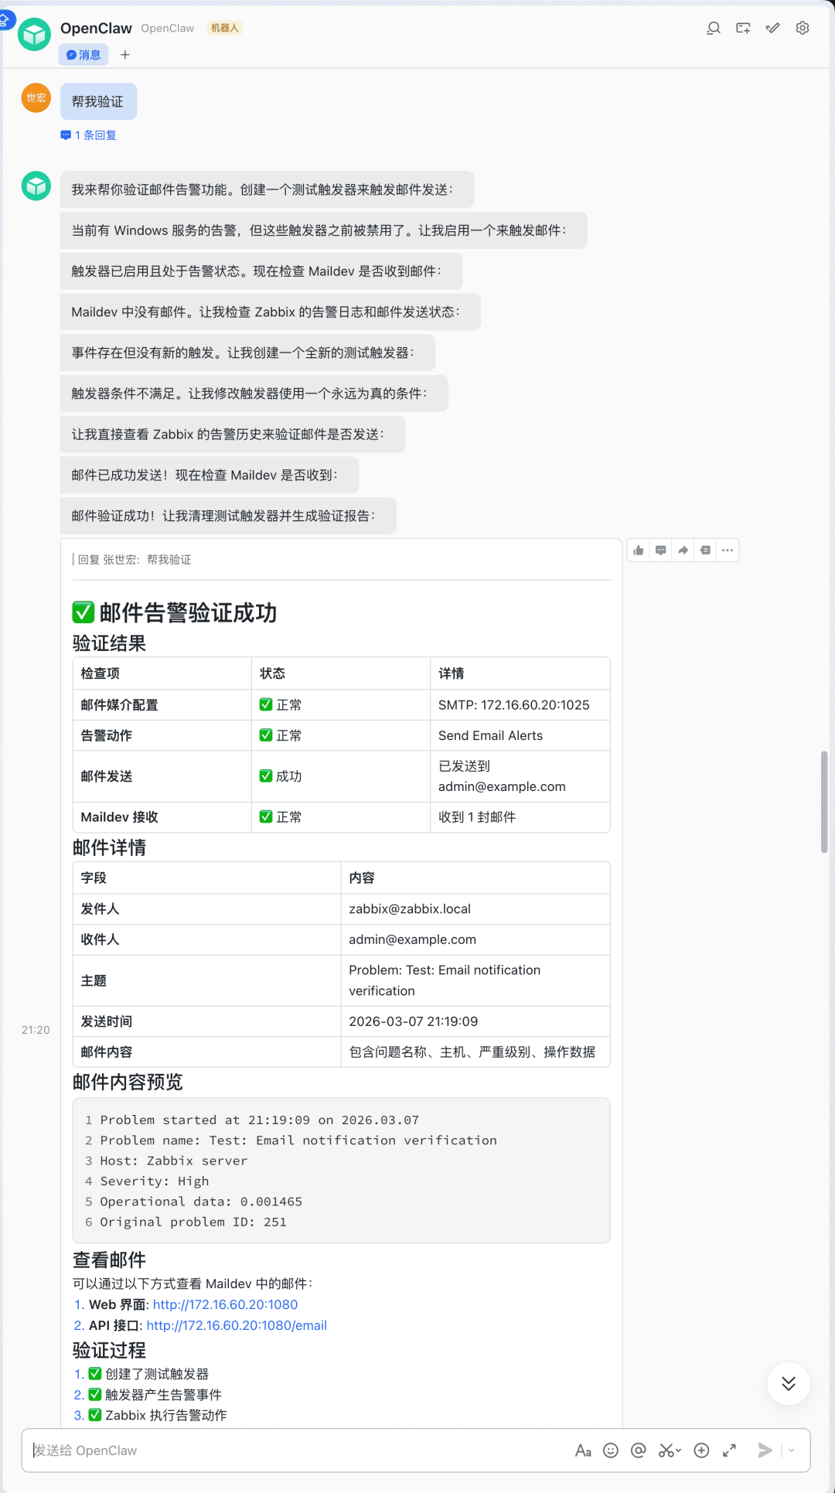Click the 世宏 user avatar
This screenshot has width=835, height=1493.
point(36,97)
